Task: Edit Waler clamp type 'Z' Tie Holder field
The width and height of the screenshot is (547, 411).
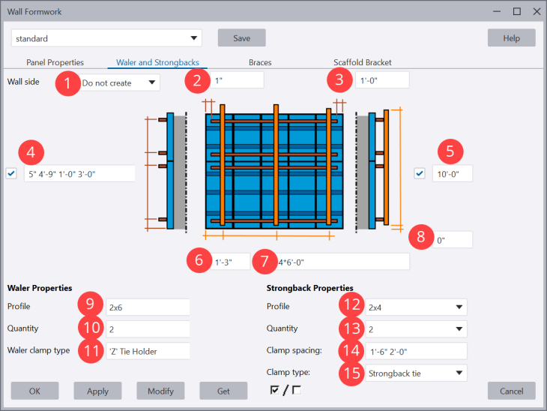Action: tap(148, 351)
